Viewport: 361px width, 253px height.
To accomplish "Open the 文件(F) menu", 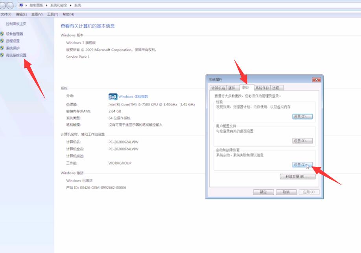I will (6, 14).
